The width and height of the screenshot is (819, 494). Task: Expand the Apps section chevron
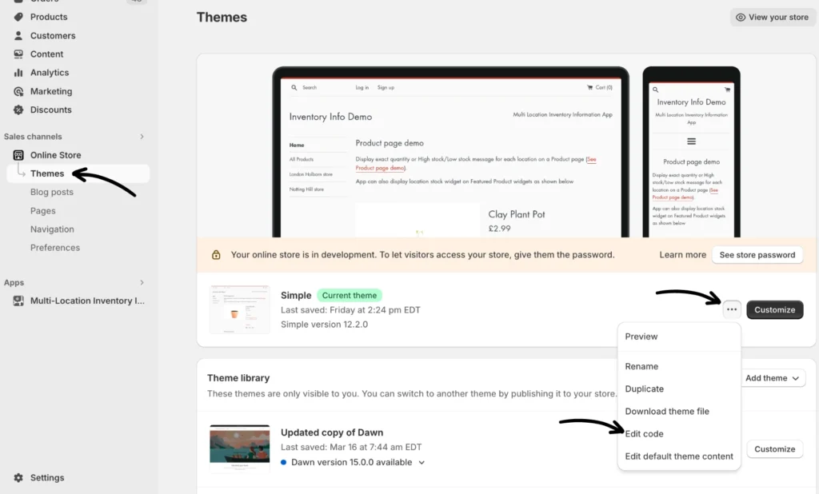pyautogui.click(x=142, y=283)
